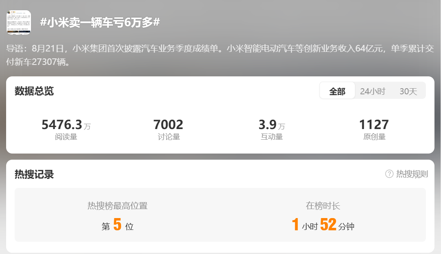Click the 导语 intro paragraph text
The height and width of the screenshot is (254, 441).
point(220,55)
